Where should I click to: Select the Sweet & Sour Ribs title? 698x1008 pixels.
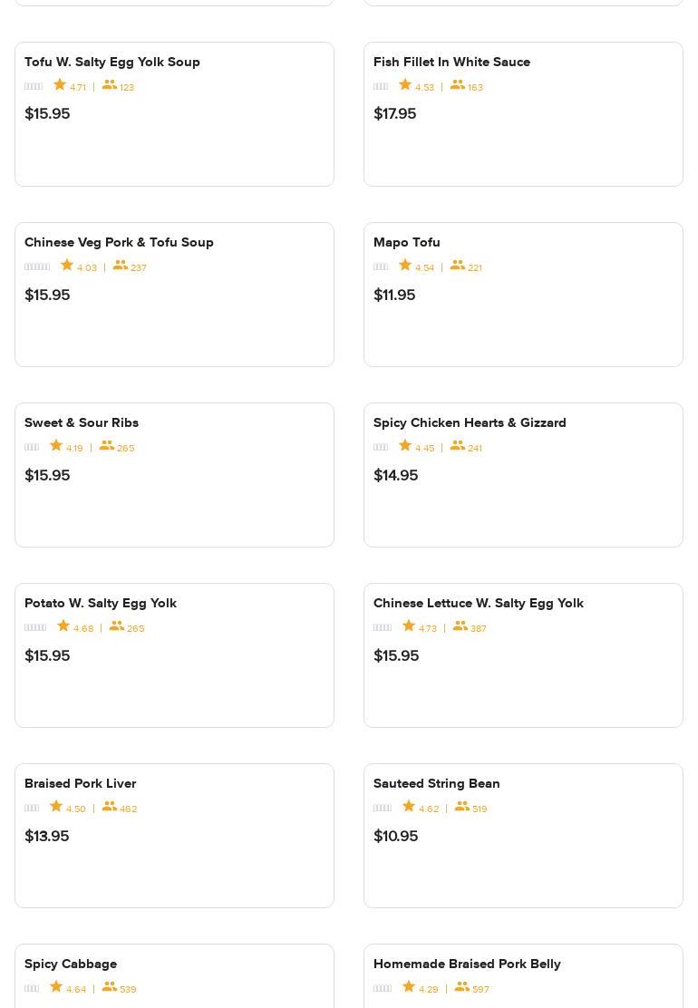pos(82,422)
